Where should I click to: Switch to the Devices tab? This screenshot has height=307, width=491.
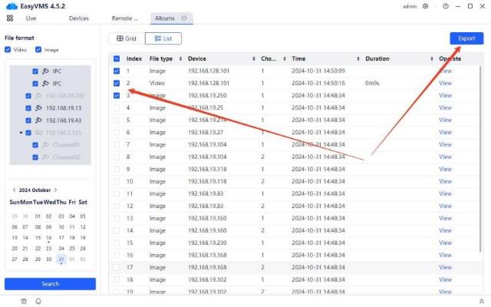point(78,18)
